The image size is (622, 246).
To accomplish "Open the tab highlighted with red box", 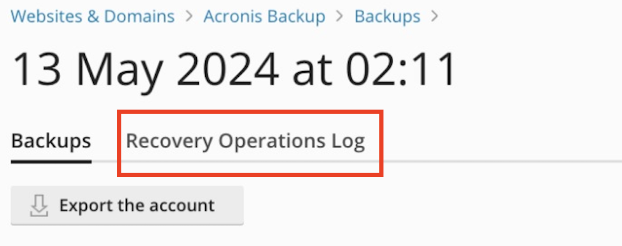I will [246, 141].
